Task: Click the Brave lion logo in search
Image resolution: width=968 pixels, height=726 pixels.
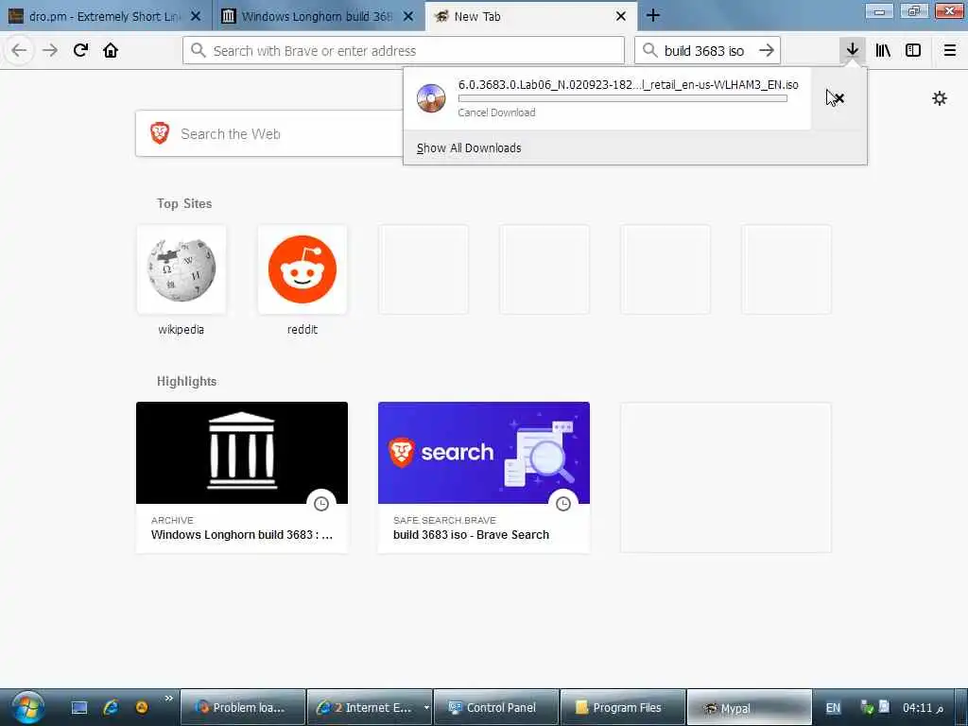Action: [159, 133]
